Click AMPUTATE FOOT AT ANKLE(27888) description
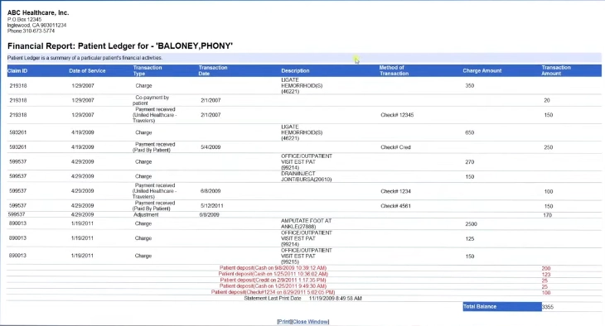The height and width of the screenshot is (326, 605). coord(307,223)
